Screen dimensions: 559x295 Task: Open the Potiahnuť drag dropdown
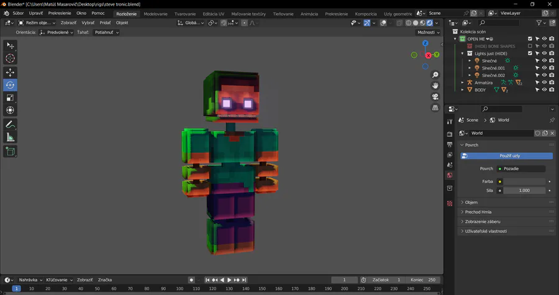(x=106, y=32)
